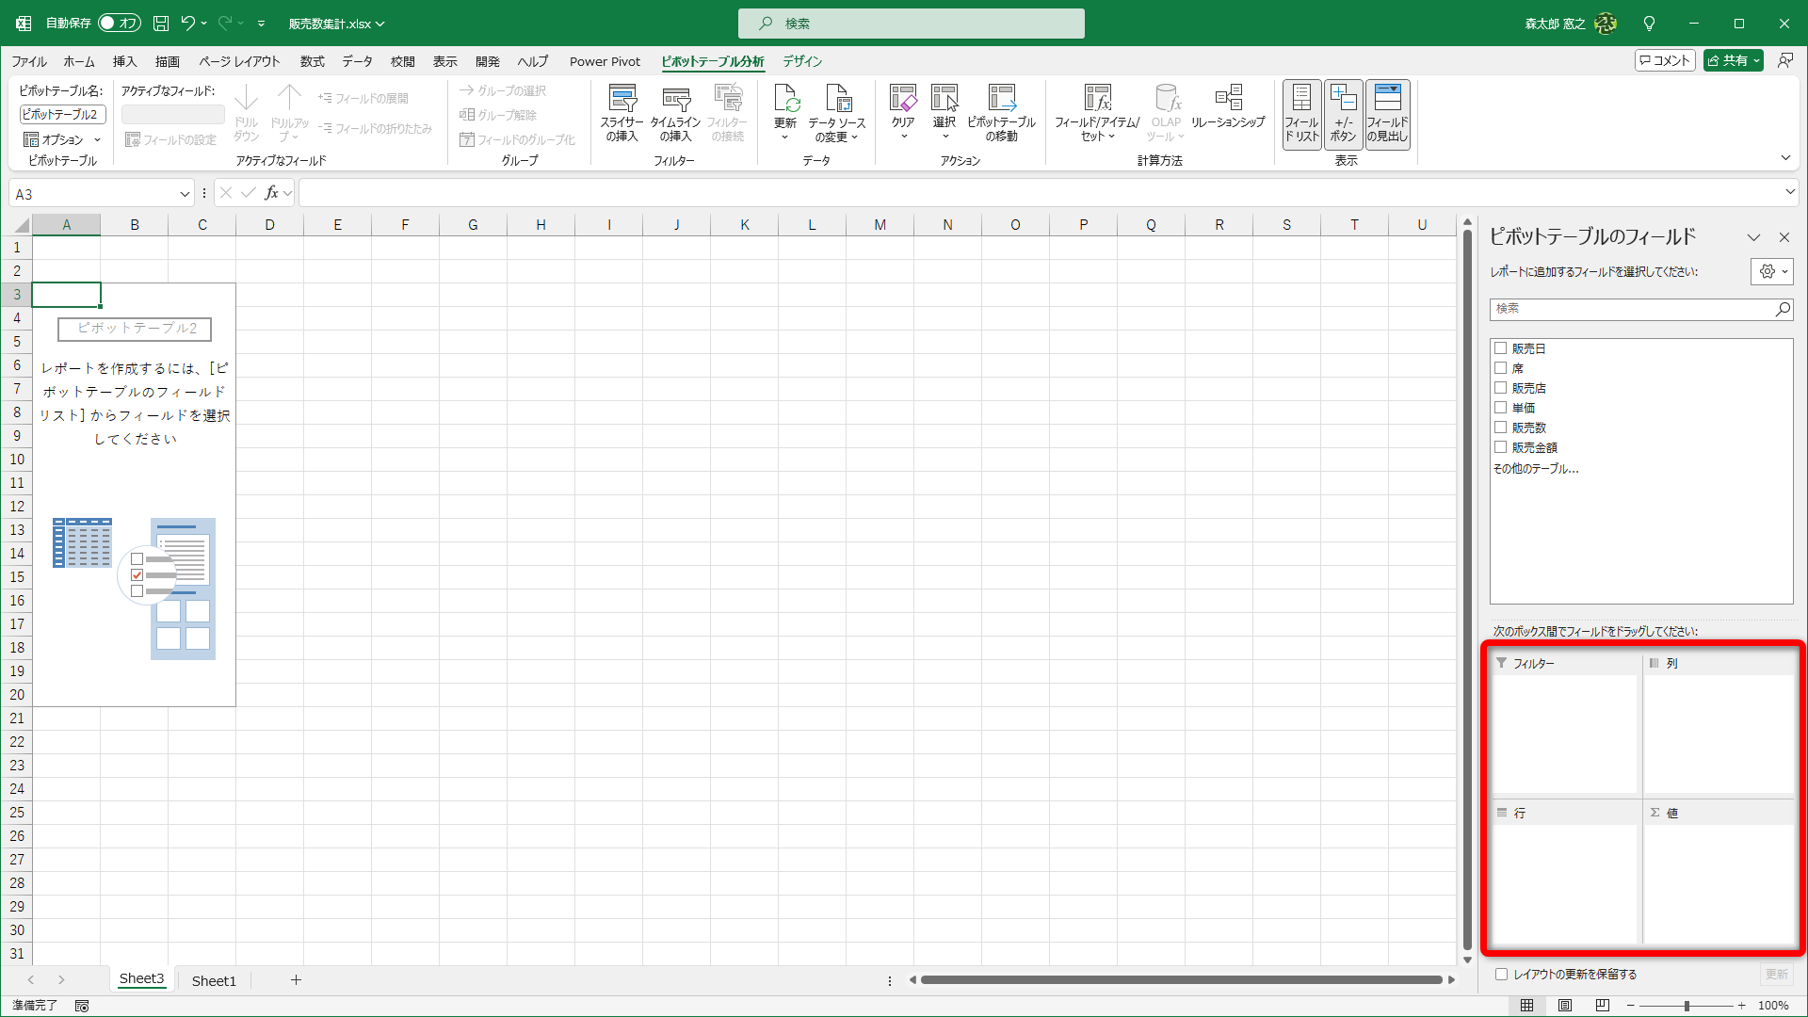Open the field list tools gear dropdown
The height and width of the screenshot is (1017, 1808).
pyautogui.click(x=1774, y=271)
